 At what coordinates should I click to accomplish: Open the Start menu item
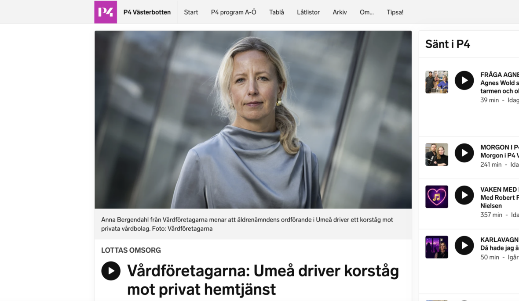click(191, 12)
